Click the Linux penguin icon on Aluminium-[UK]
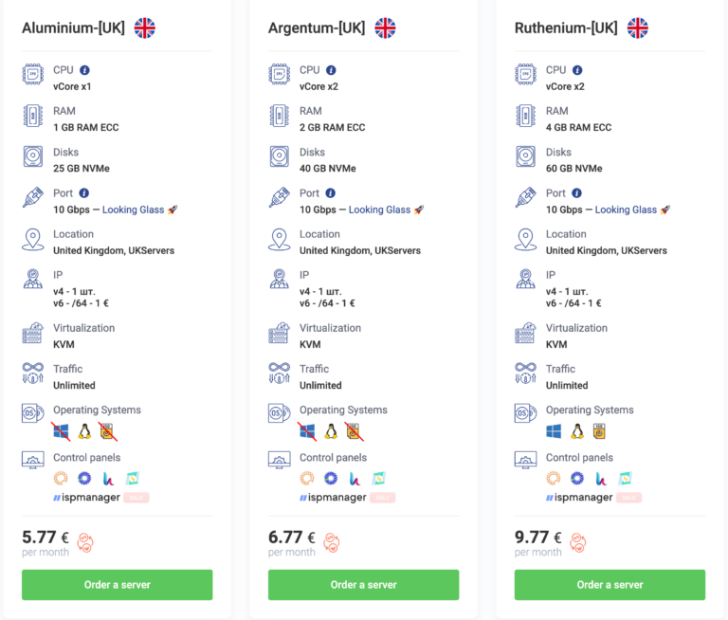This screenshot has width=728, height=620. point(85,431)
